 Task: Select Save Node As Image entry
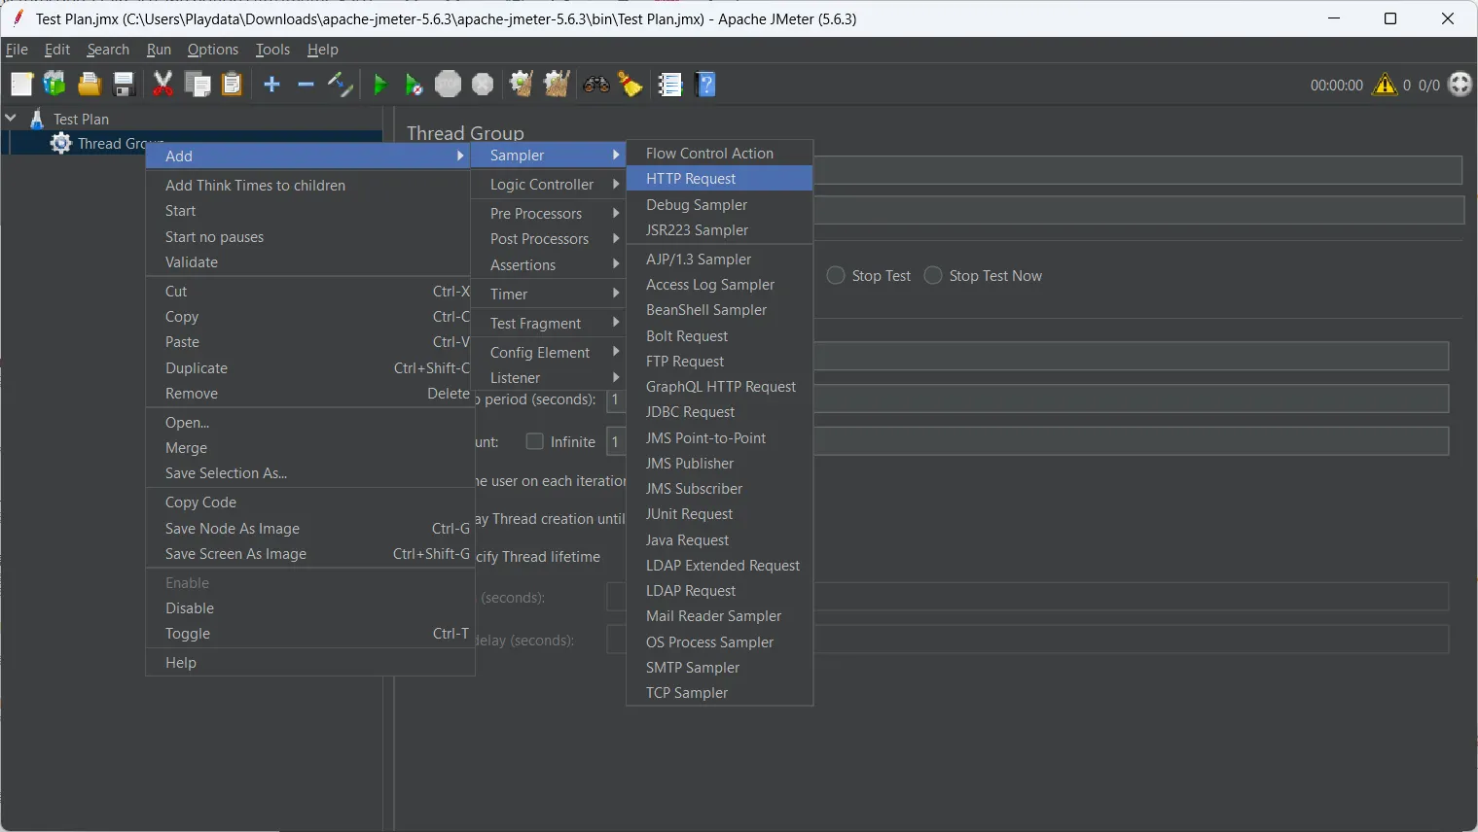tap(310, 529)
